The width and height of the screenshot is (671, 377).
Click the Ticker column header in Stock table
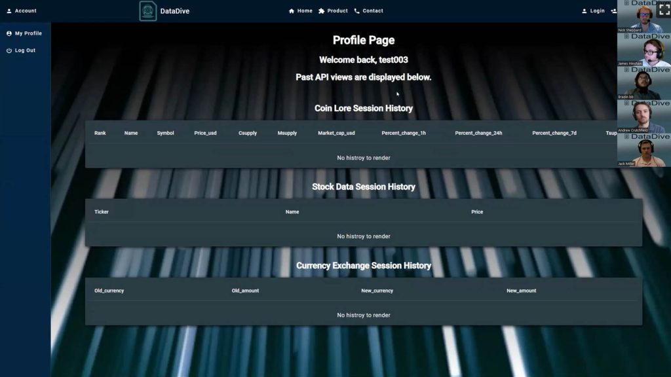tap(102, 212)
